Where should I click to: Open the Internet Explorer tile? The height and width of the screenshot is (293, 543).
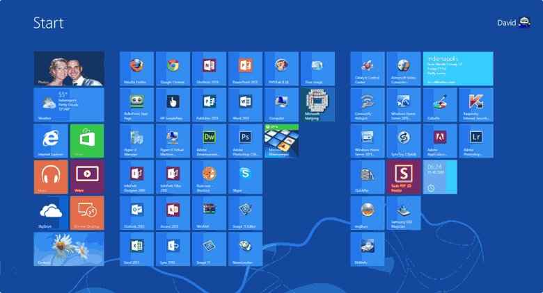(51, 141)
